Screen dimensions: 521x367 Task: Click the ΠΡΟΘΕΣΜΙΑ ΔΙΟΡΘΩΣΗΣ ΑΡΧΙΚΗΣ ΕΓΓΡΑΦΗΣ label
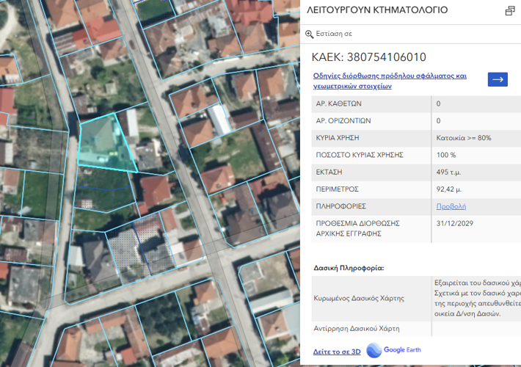coord(357,228)
